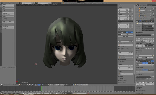Toggle the Lock to Cursor checkbox
Image resolution: width=156 pixels, height=95 pixels.
[119, 47]
